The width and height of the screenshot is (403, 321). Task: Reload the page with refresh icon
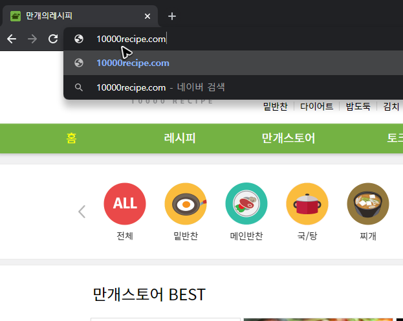click(53, 39)
